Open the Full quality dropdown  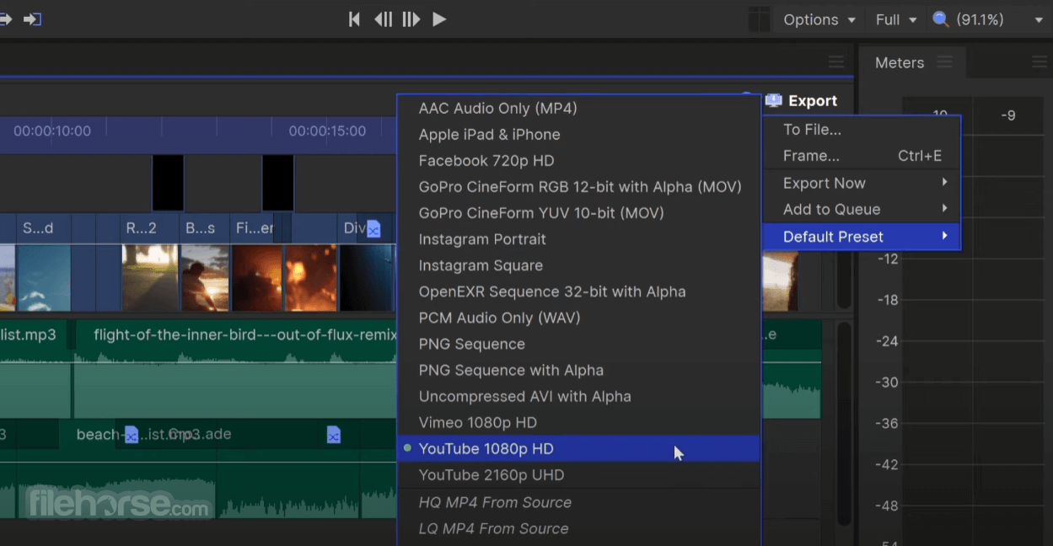tap(895, 19)
